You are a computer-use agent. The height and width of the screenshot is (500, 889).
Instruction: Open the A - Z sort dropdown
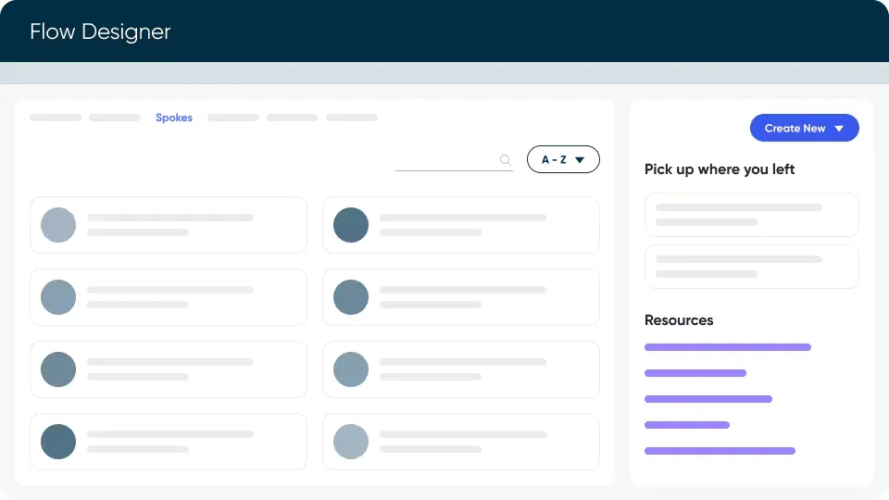(x=563, y=159)
